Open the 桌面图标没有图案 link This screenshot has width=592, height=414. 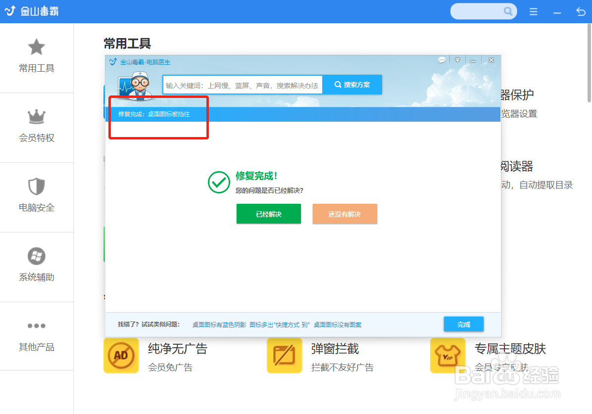[338, 324]
